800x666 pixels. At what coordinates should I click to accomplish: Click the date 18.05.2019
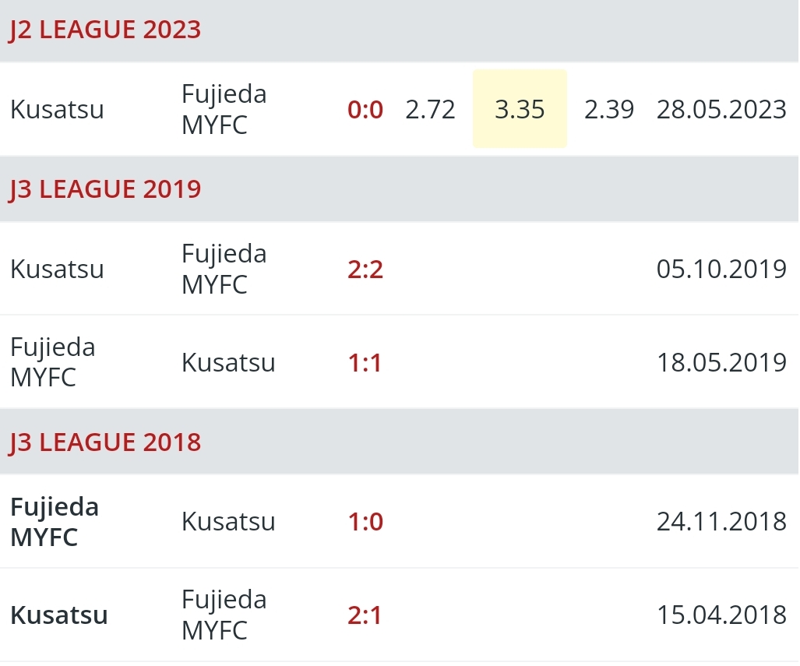point(721,363)
